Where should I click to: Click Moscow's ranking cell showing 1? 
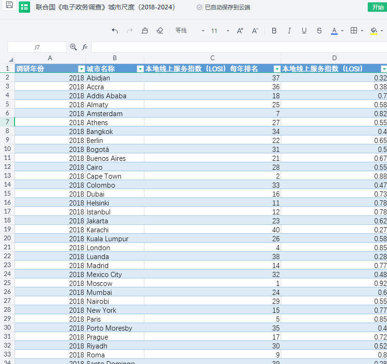click(x=213, y=283)
